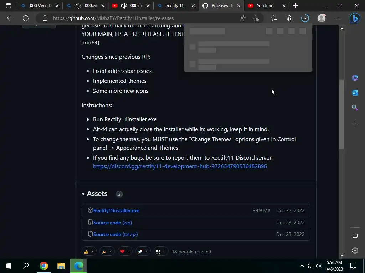The width and height of the screenshot is (365, 273).
Task: Mute the second tab's audio icon
Action: [x=78, y=6]
